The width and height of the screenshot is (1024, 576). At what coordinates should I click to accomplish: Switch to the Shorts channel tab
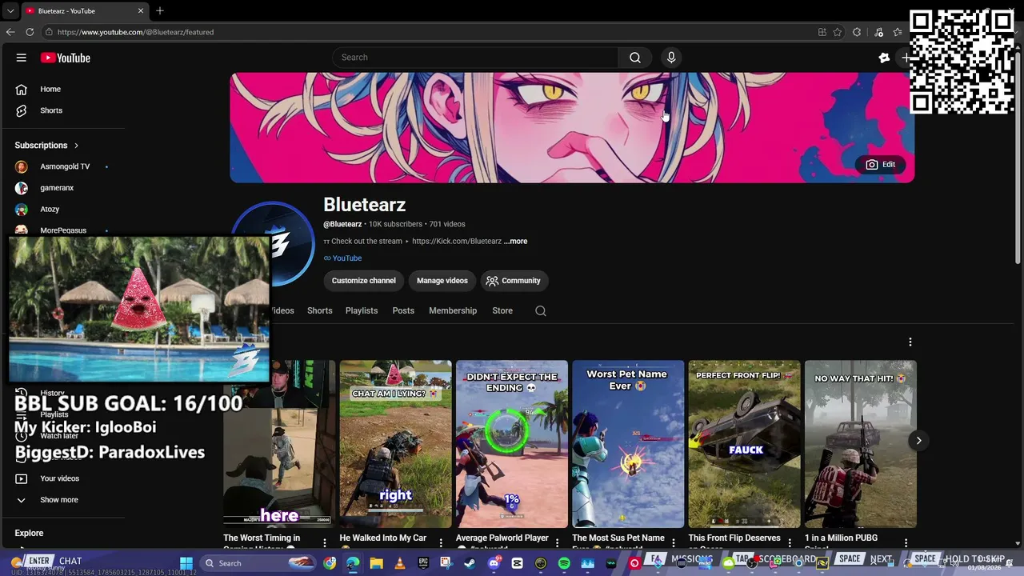319,310
